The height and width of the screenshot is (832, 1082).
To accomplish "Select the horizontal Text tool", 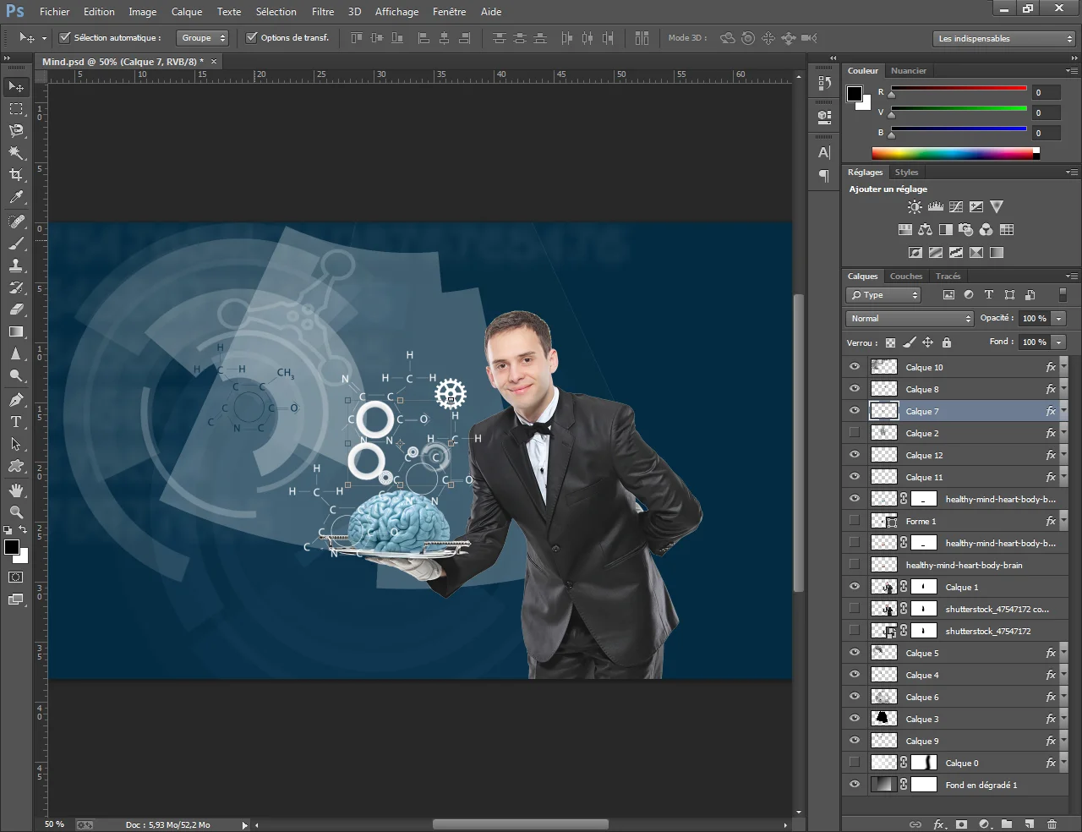I will 16,422.
